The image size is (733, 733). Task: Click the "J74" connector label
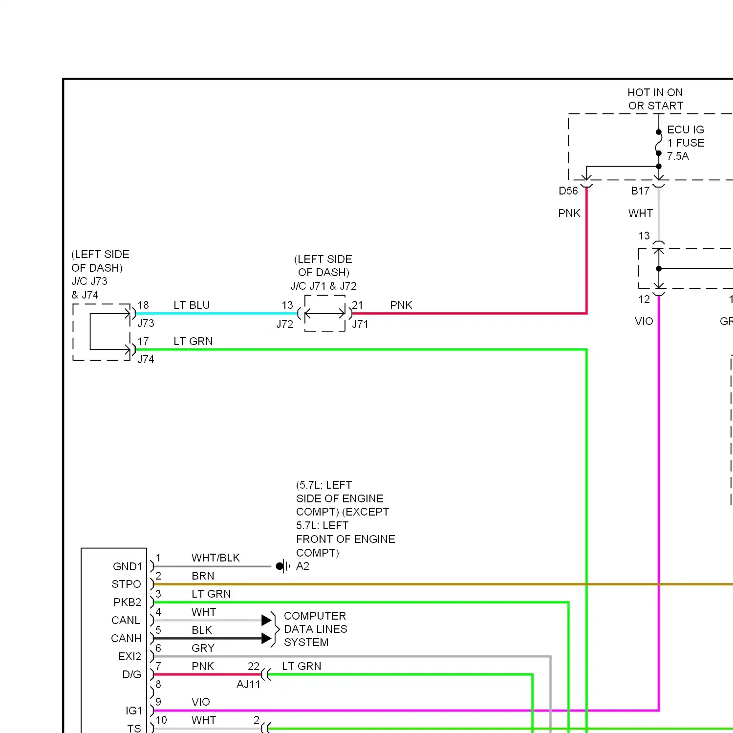[x=146, y=359]
